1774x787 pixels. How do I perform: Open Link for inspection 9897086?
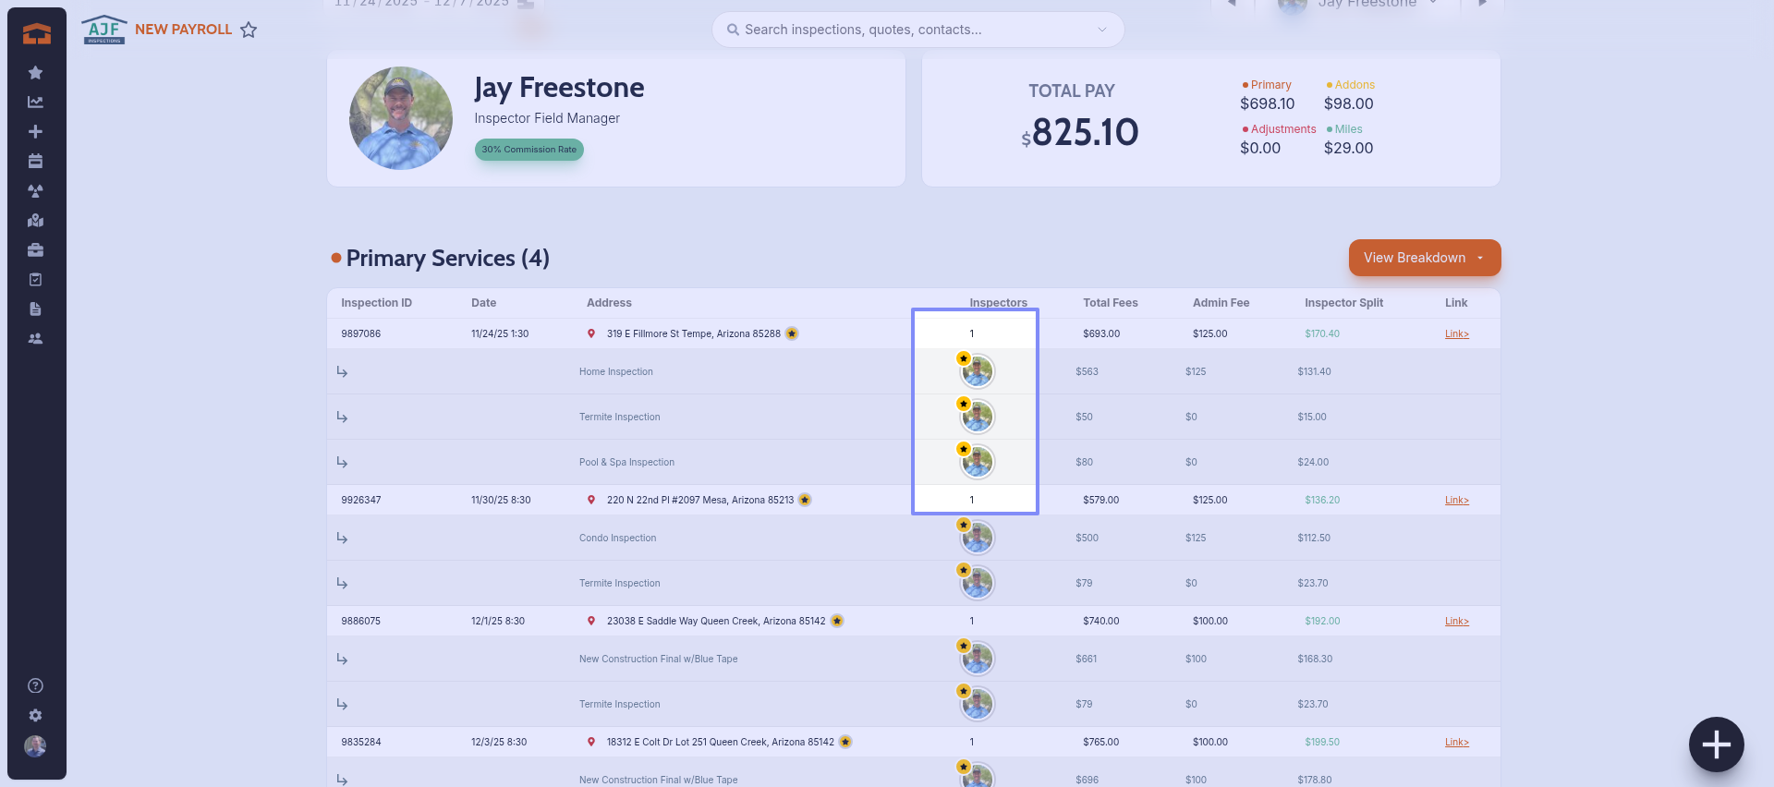(x=1456, y=334)
